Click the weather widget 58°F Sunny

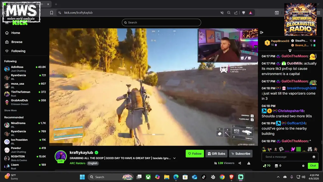(11, 177)
